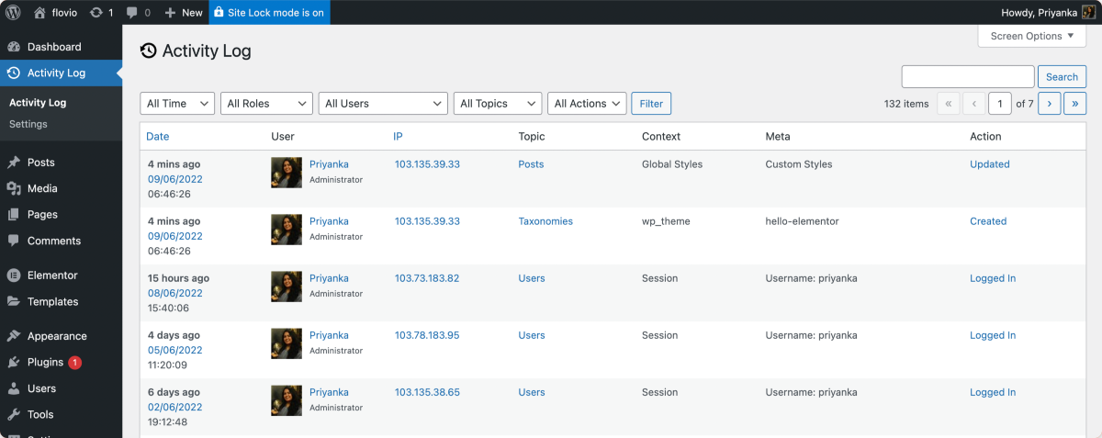The width and height of the screenshot is (1102, 438).
Task: Expand Screen Options panel
Action: click(x=1032, y=37)
